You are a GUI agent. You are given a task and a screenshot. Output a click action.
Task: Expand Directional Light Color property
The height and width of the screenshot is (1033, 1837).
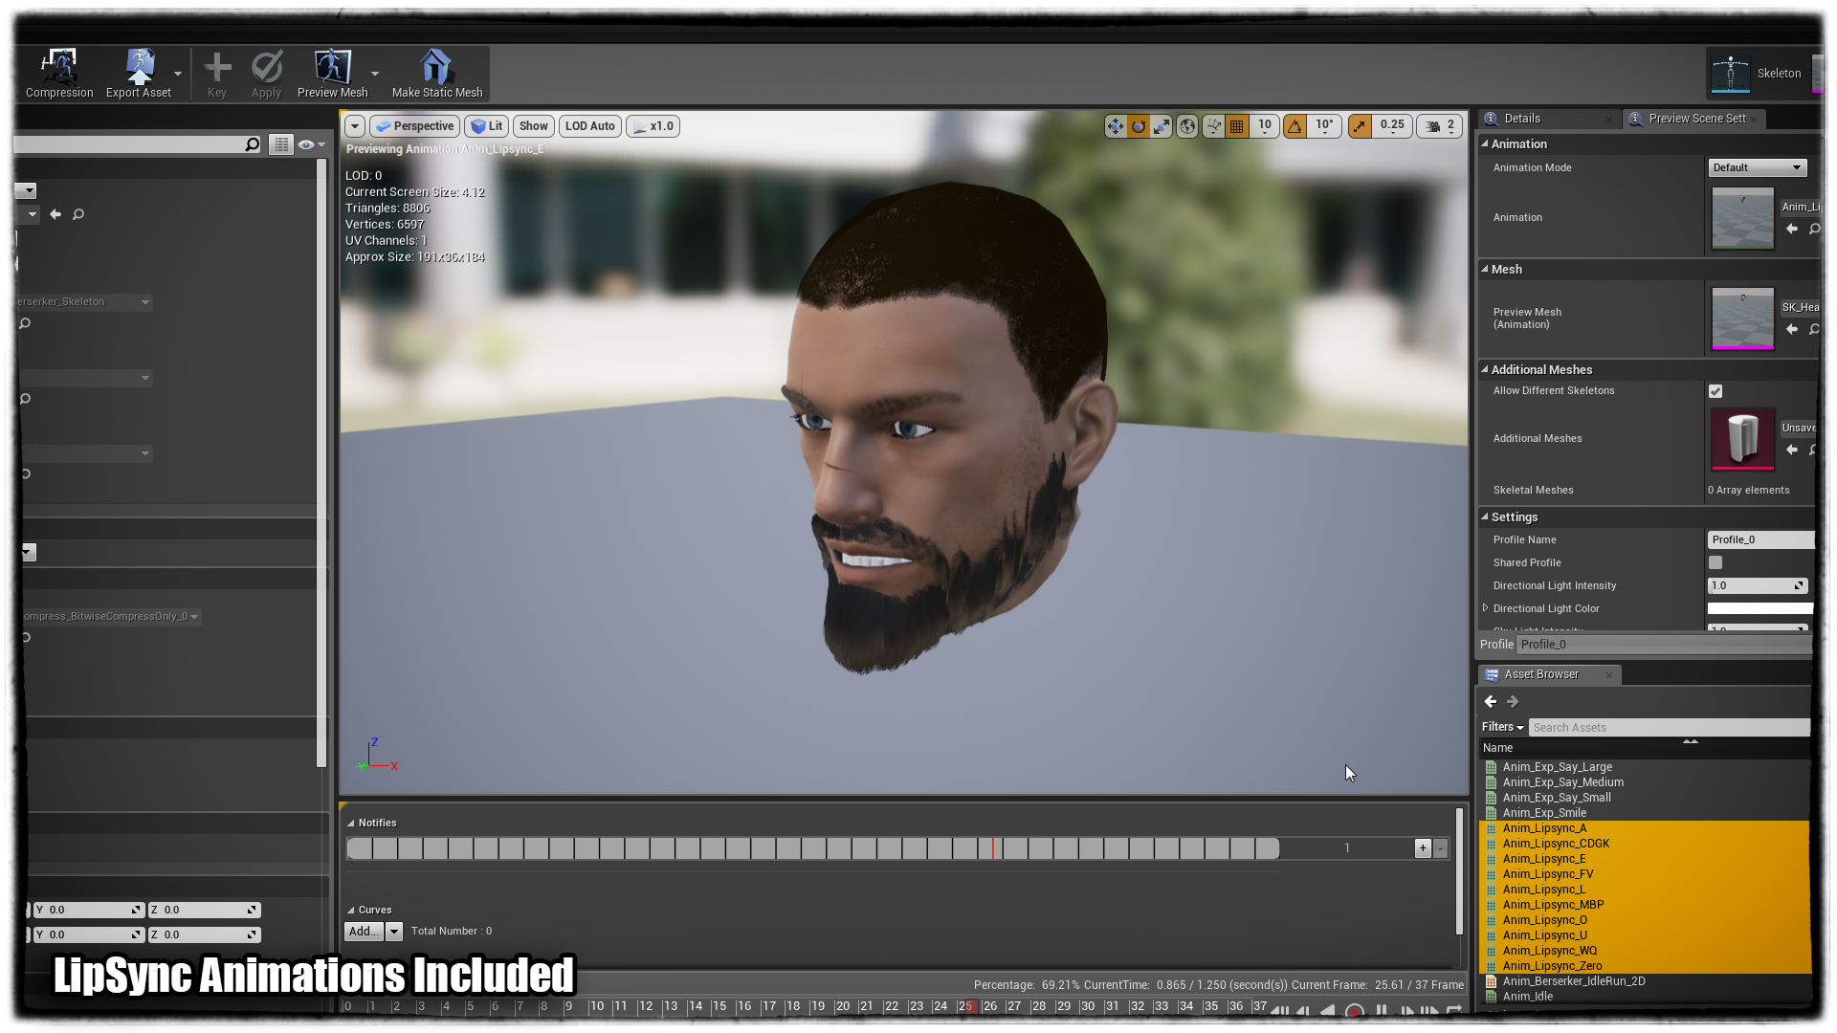click(x=1486, y=608)
